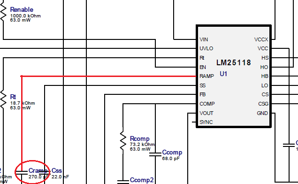Click the 63.0 mW rating under Rcomp
Viewport: 298px width, 184px height.
[x=140, y=149]
